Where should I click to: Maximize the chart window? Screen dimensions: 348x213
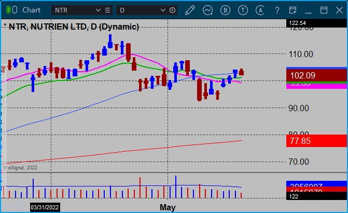click(324, 10)
